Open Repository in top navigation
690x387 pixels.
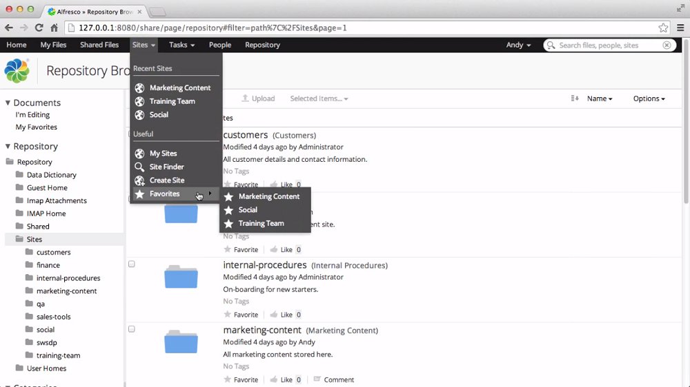pyautogui.click(x=262, y=45)
